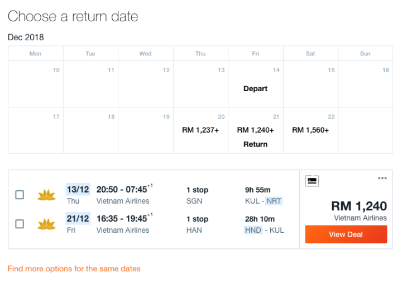
Task: Select Dec 22 with RM 1,560+ fare
Action: click(310, 130)
